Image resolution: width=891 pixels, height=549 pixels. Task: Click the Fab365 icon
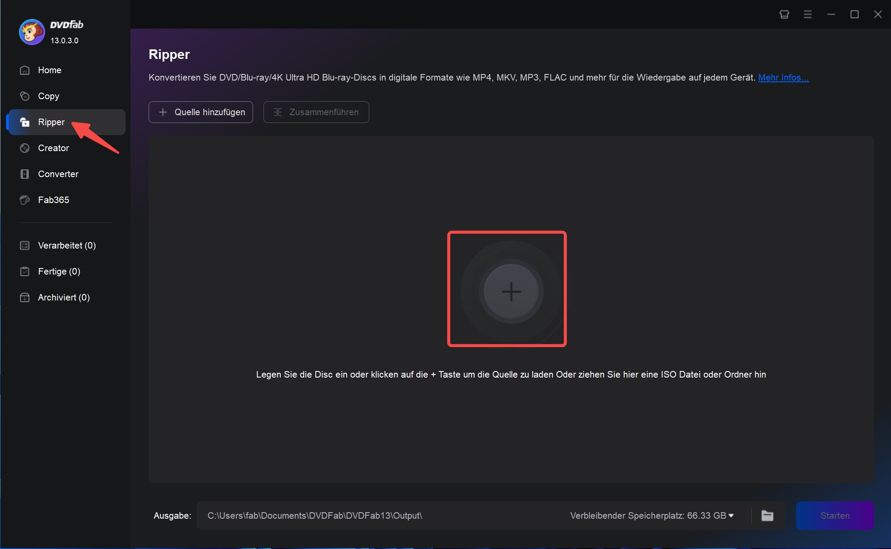point(25,200)
